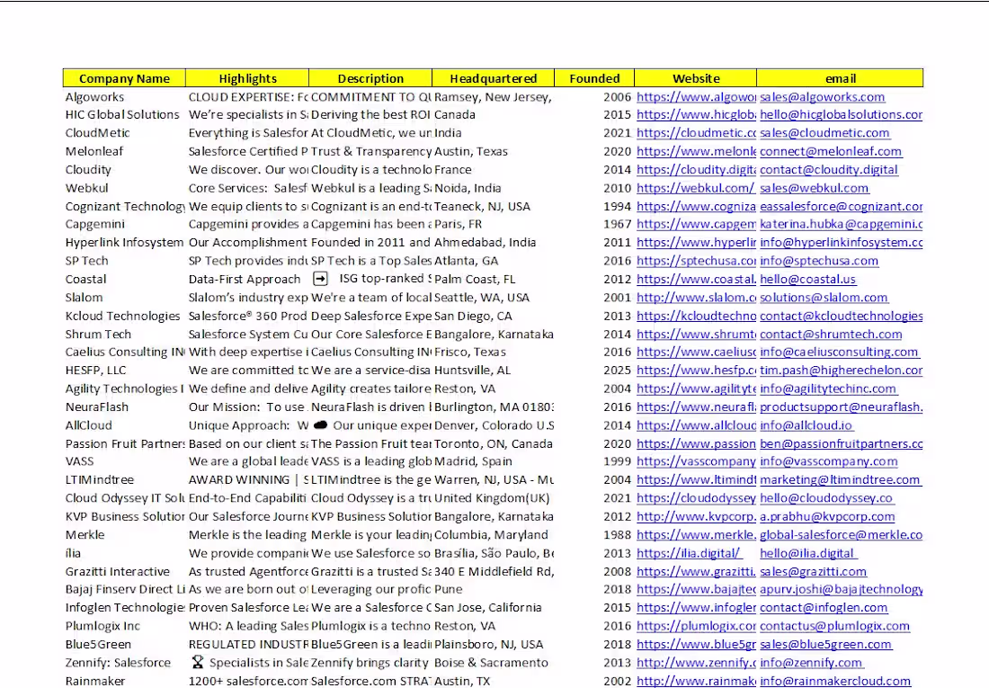Open the Capgemini website link
Image resolution: width=989 pixels, height=688 pixels.
(696, 224)
